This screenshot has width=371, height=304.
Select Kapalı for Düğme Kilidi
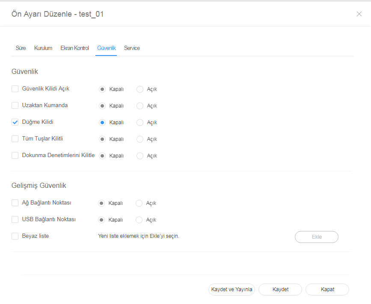pos(102,123)
